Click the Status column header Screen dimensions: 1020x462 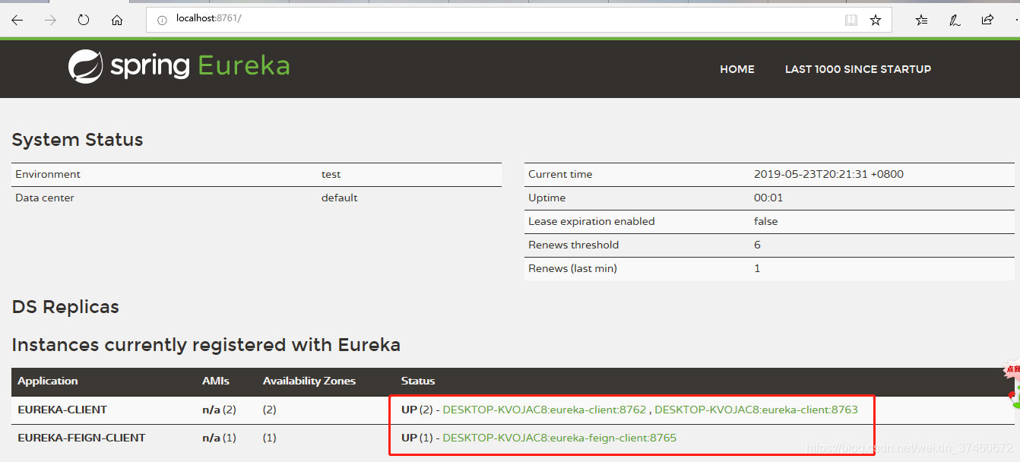418,381
